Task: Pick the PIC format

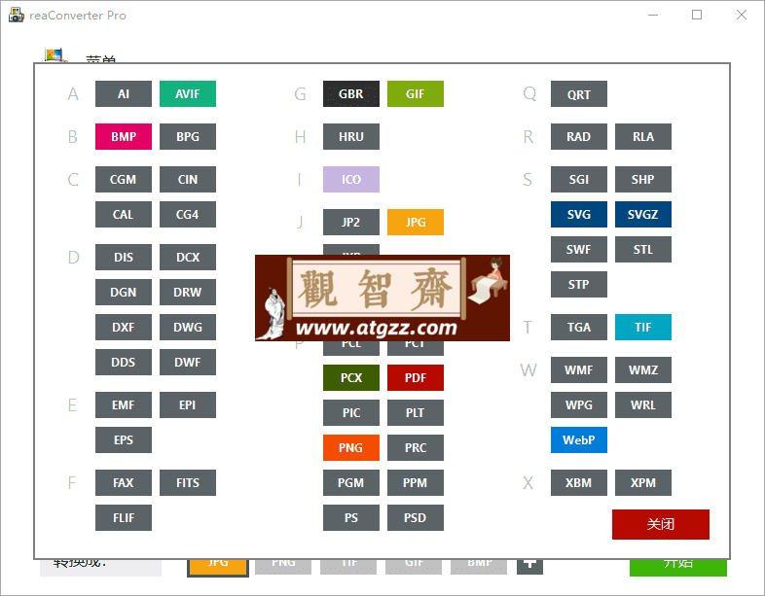Action: pos(351,413)
